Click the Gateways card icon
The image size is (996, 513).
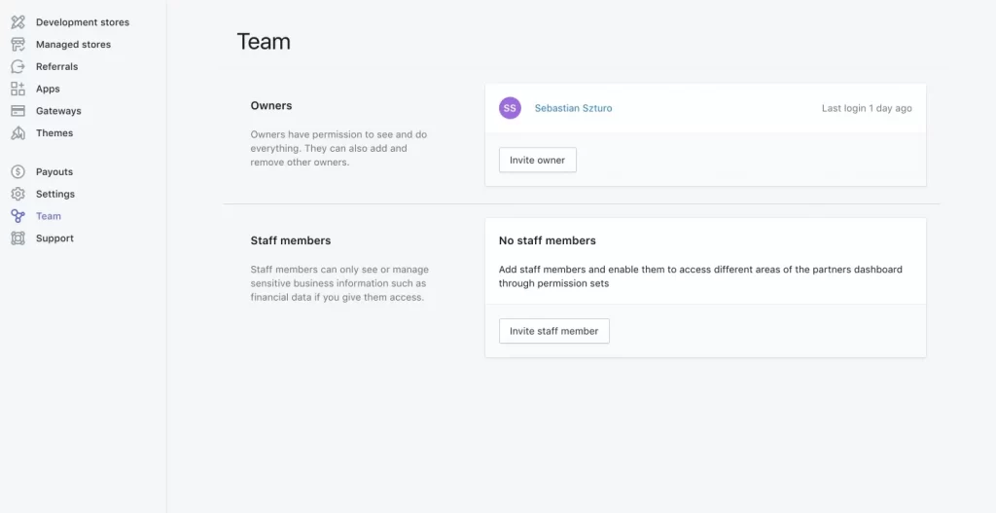point(18,111)
